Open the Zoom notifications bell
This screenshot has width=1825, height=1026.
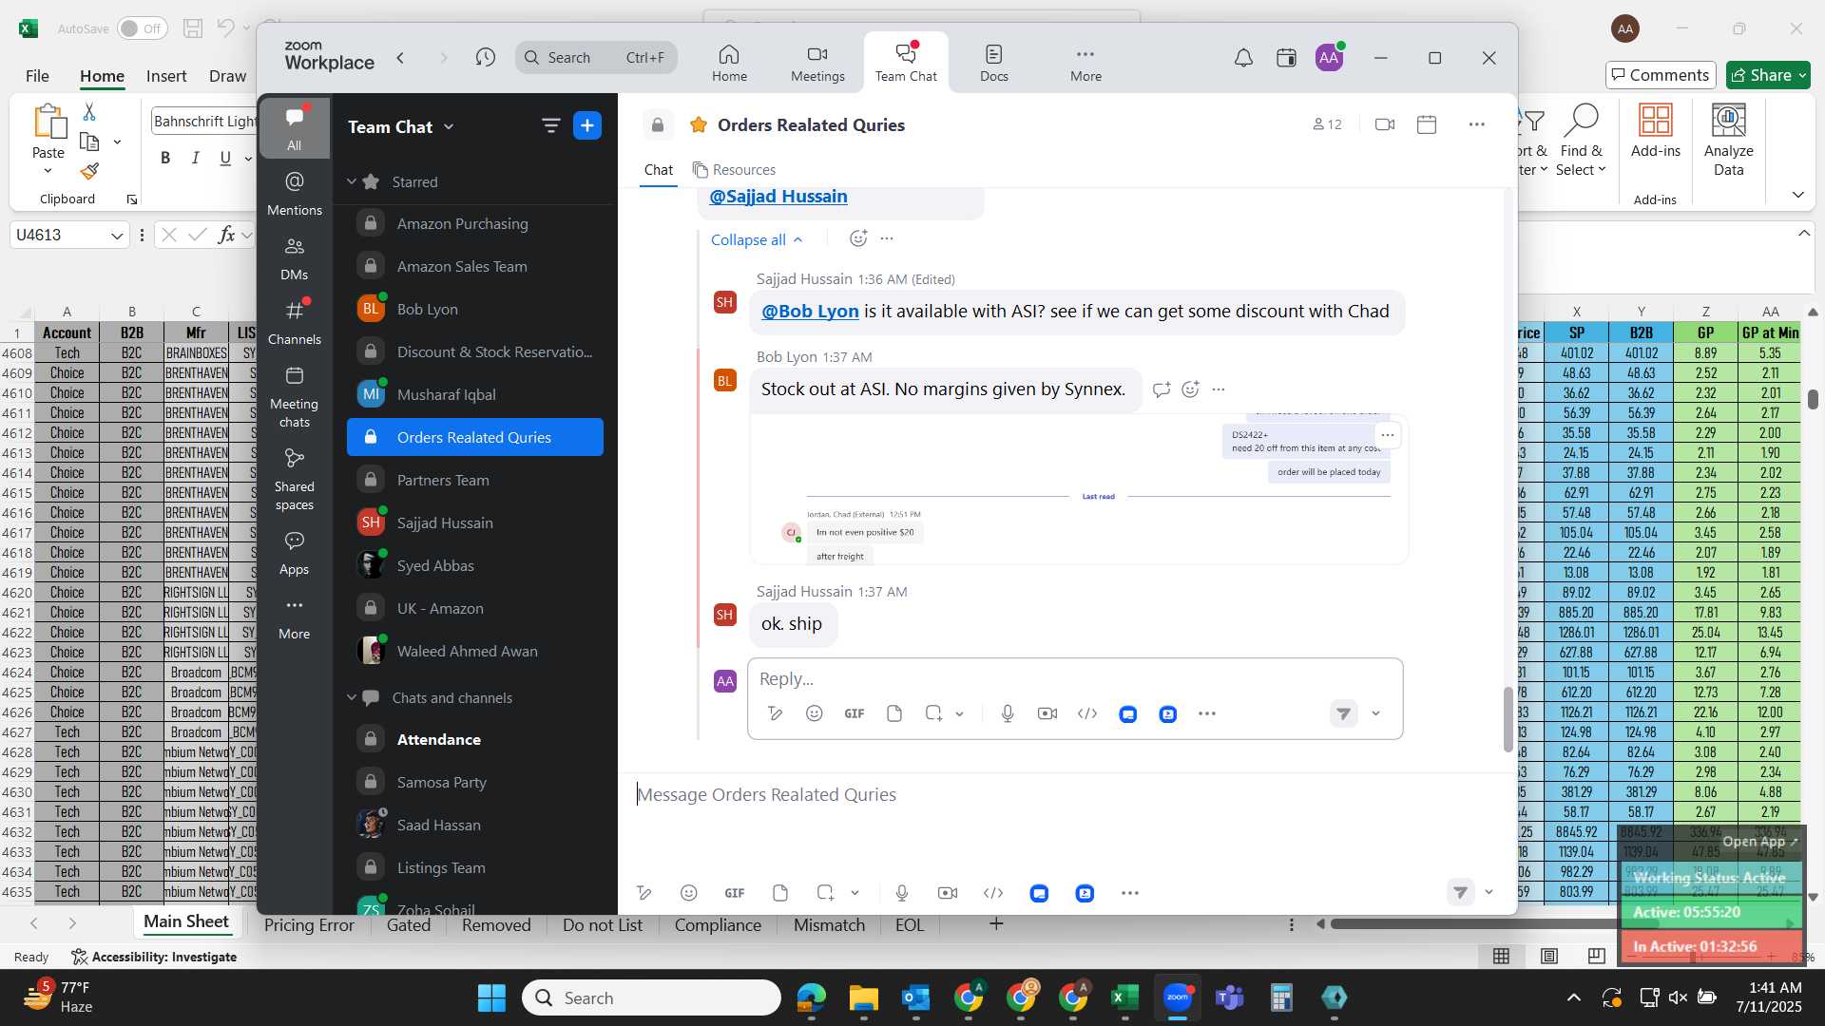[1243, 58]
